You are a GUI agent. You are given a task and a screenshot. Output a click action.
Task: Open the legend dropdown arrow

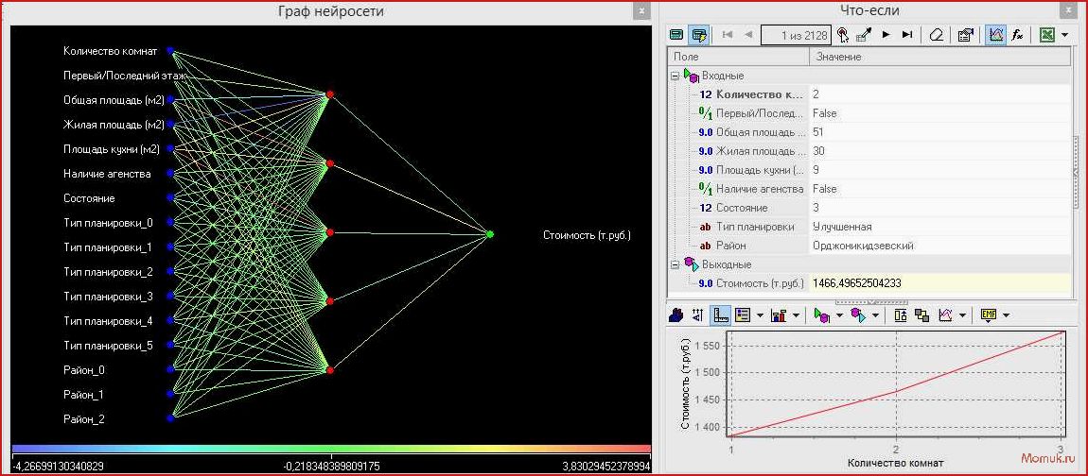[x=760, y=316]
